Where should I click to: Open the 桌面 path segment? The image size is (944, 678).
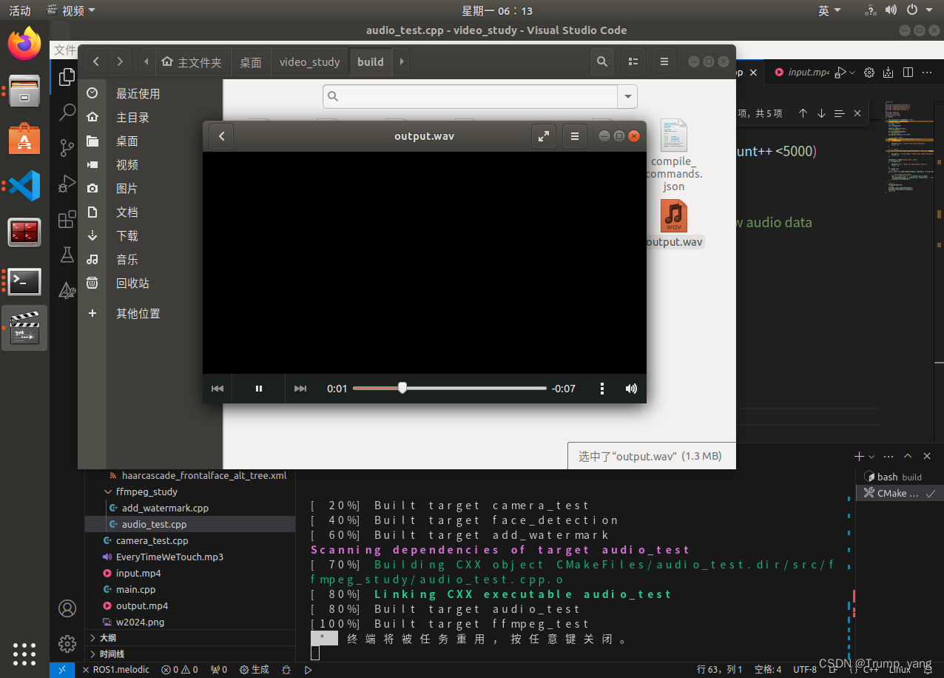click(251, 62)
